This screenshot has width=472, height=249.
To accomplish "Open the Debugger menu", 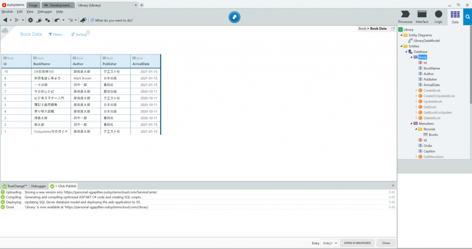I will click(45, 12).
